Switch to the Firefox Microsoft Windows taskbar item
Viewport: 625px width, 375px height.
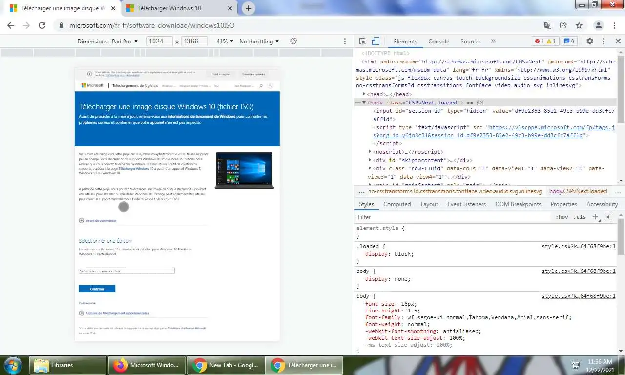pos(147,365)
